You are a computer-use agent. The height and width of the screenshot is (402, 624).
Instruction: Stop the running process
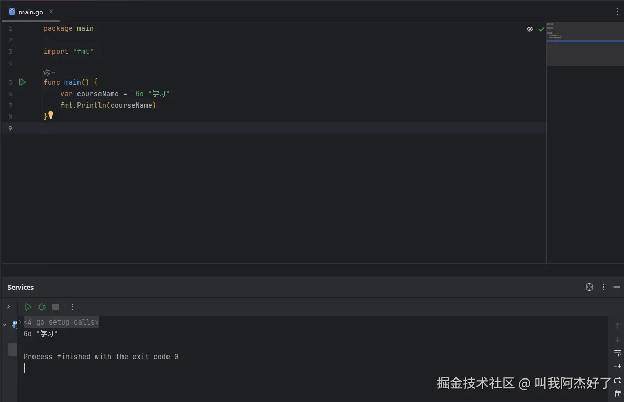pyautogui.click(x=55, y=307)
